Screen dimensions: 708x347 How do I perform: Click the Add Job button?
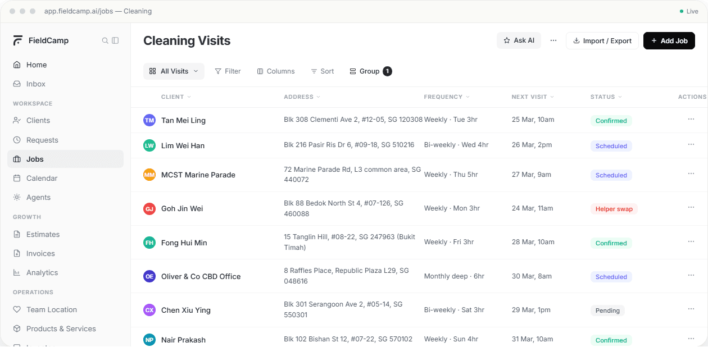[669, 40]
